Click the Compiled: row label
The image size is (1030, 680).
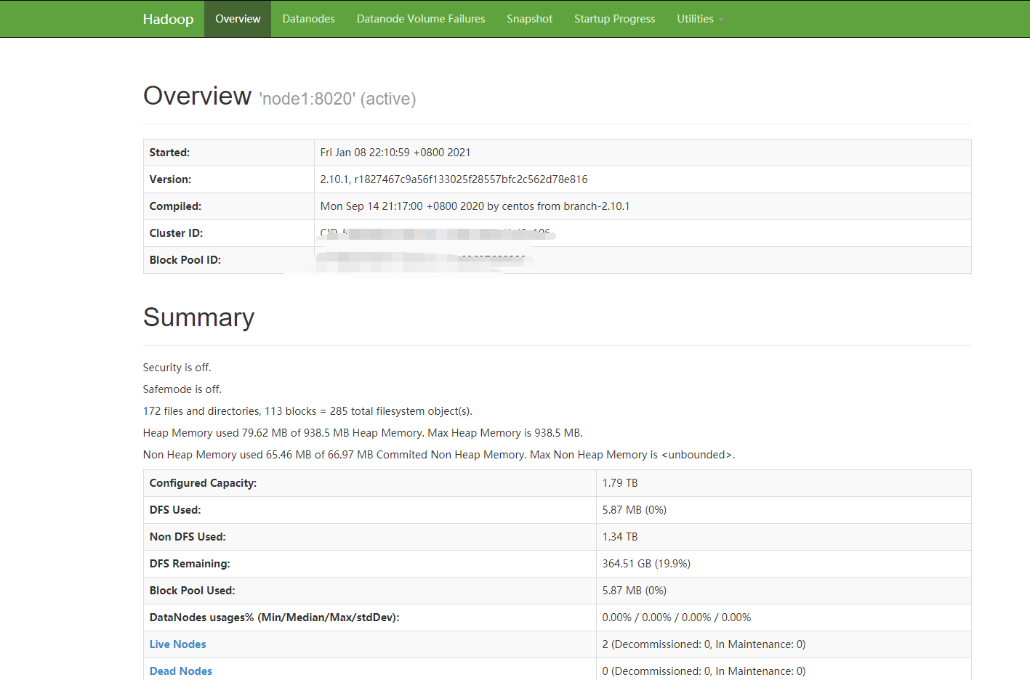tap(175, 206)
